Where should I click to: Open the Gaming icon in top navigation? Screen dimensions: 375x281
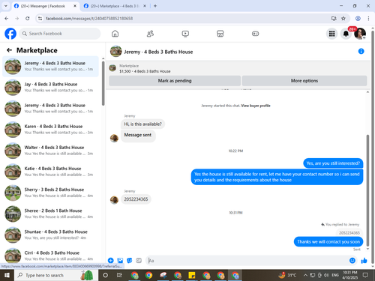(255, 34)
